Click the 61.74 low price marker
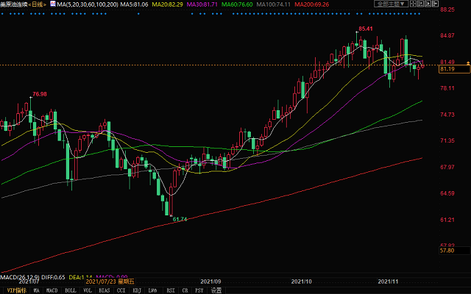 (179, 219)
